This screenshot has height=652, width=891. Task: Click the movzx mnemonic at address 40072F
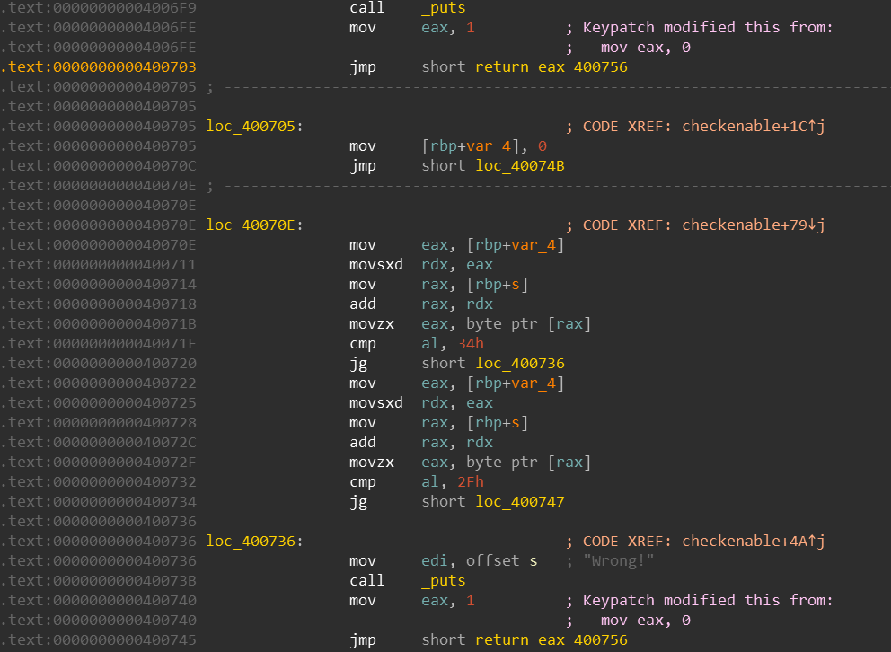coord(372,463)
